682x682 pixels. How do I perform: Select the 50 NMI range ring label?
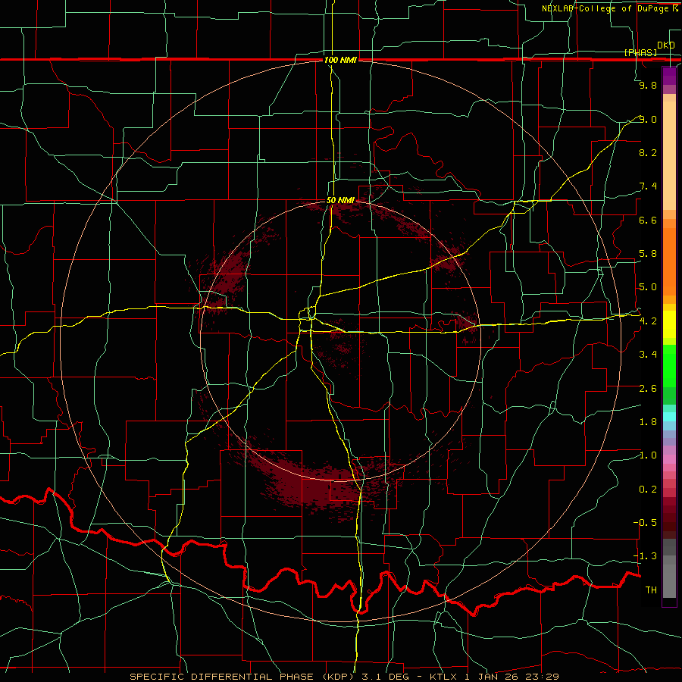340,201
